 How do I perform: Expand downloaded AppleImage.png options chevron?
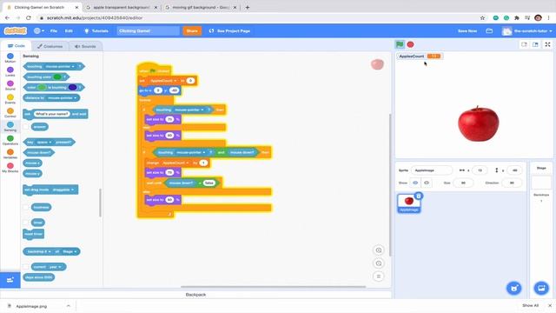pyautogui.click(x=68, y=306)
